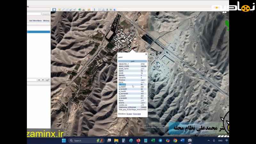Select the Add Polygon tool
The image size is (256, 144).
[x=63, y=10]
